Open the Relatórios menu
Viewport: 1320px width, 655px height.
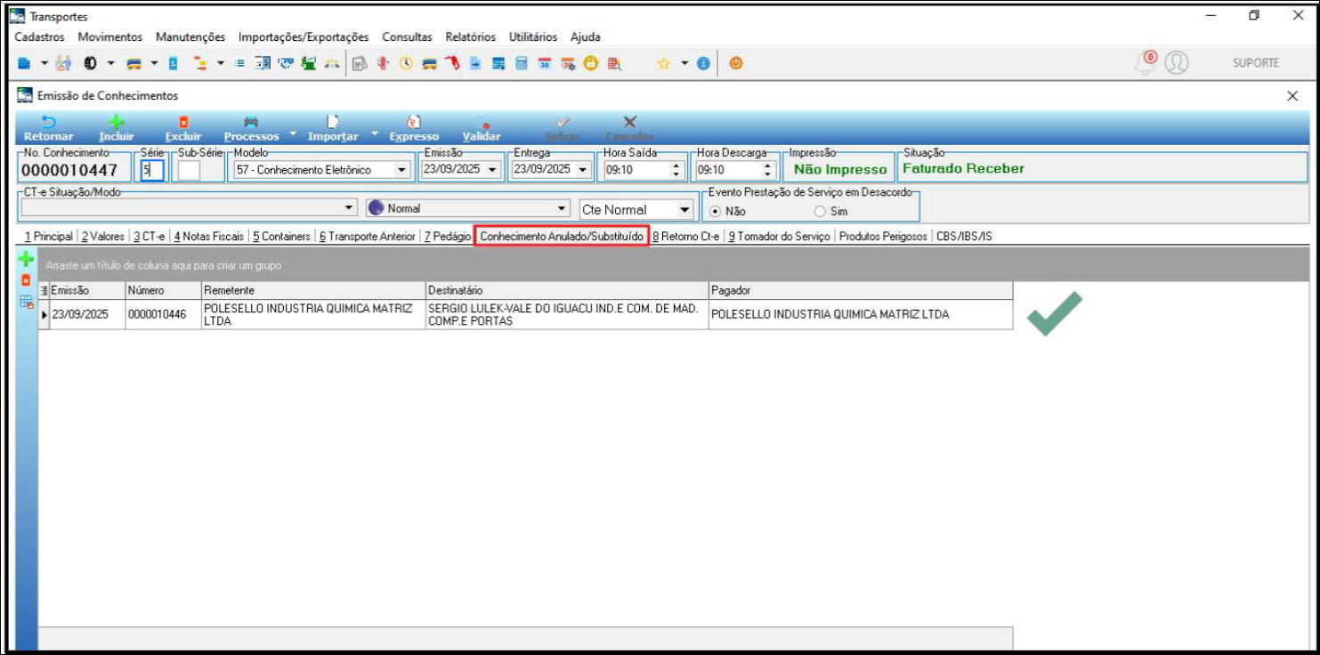point(470,37)
